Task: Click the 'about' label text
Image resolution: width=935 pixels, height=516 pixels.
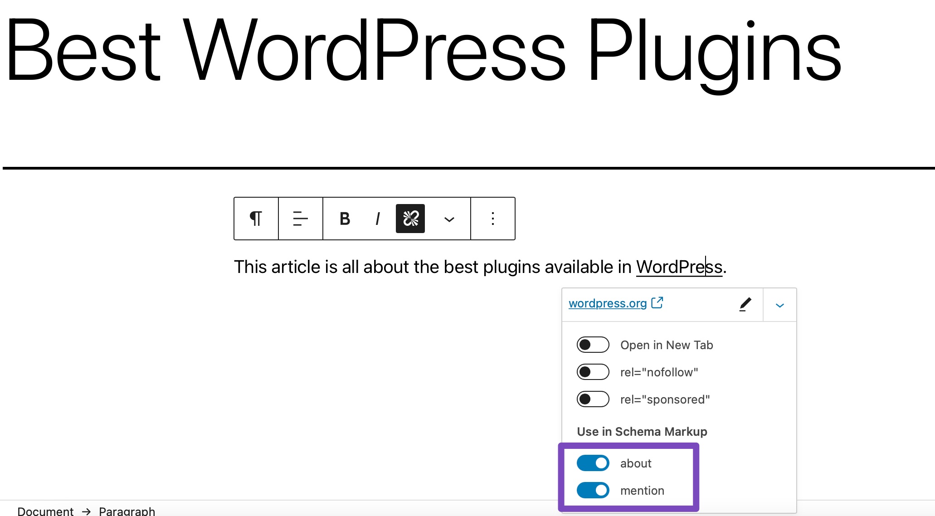Action: coord(636,463)
